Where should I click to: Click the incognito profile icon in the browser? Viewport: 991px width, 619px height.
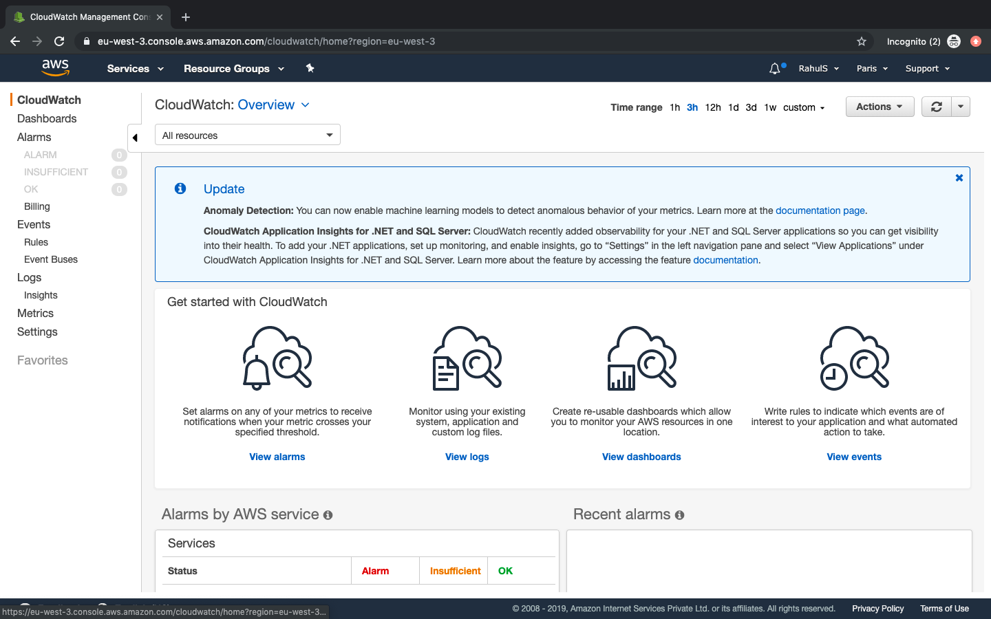pos(954,41)
